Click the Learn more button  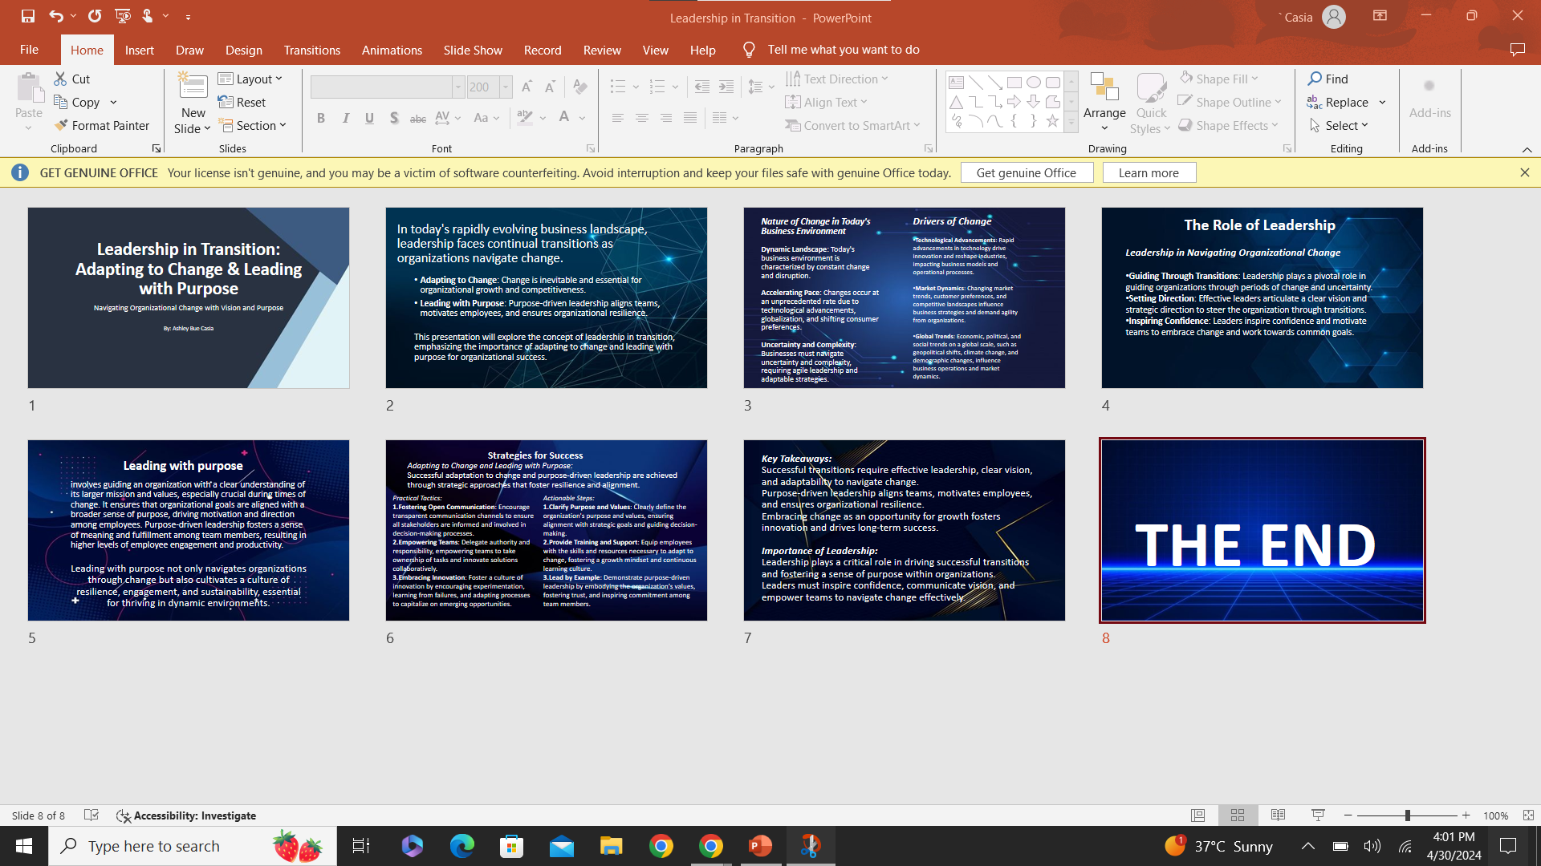pos(1149,172)
